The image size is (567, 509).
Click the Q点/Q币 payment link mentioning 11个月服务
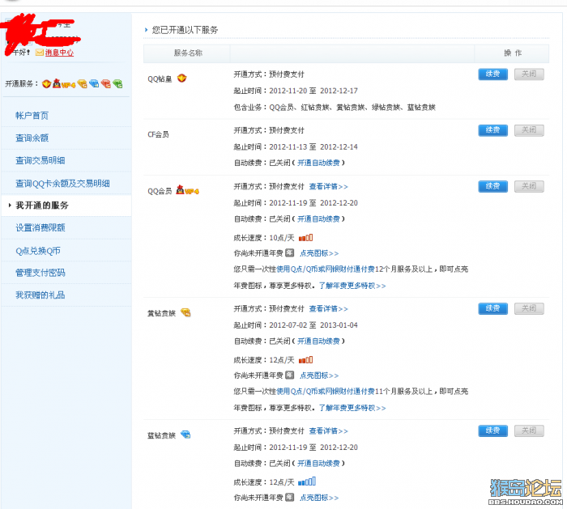[x=326, y=391]
